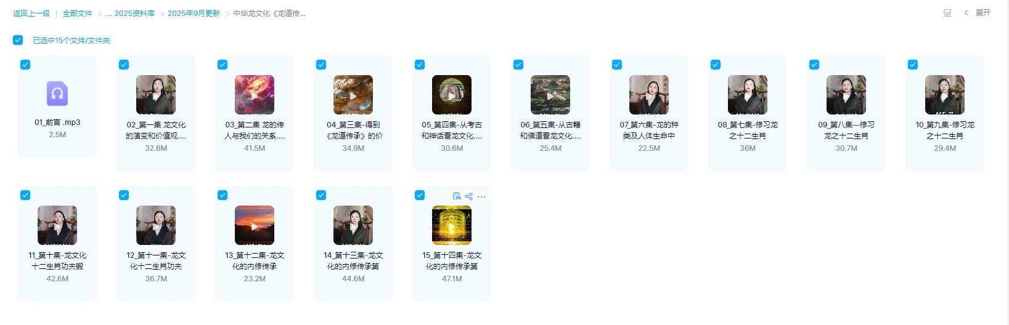Open 04_第三集 dragon video thumbnail
Viewport: 1009px width, 325px height.
point(353,95)
